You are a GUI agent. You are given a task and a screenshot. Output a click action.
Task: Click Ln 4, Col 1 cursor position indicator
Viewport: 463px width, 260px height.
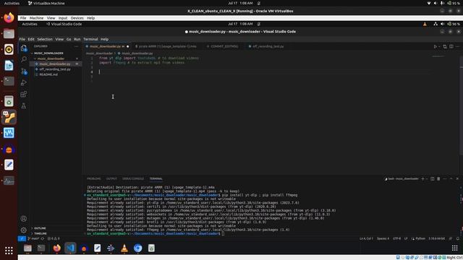(x=366, y=238)
